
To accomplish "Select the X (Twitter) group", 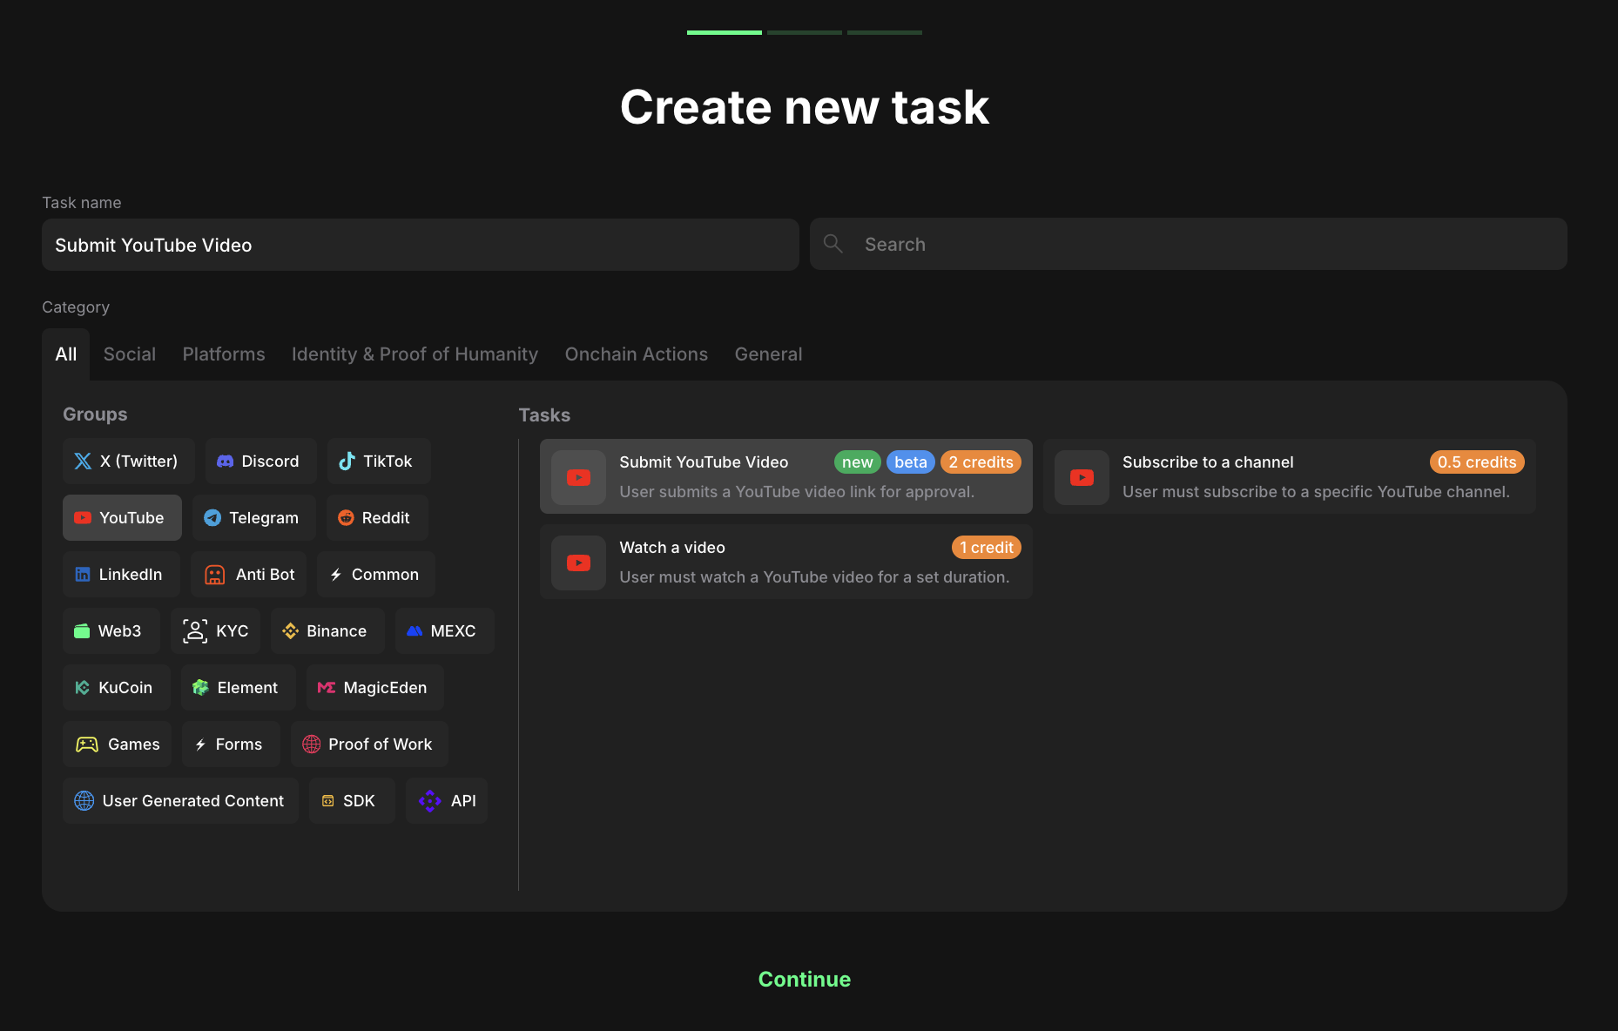I will tap(128, 462).
